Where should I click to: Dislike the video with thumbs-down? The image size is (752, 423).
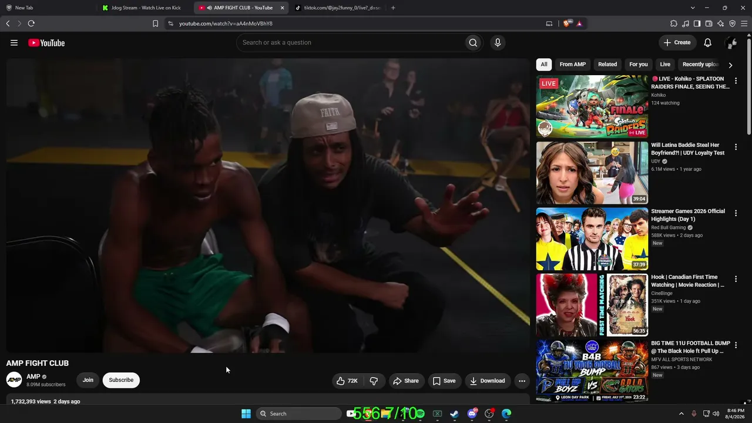click(374, 381)
